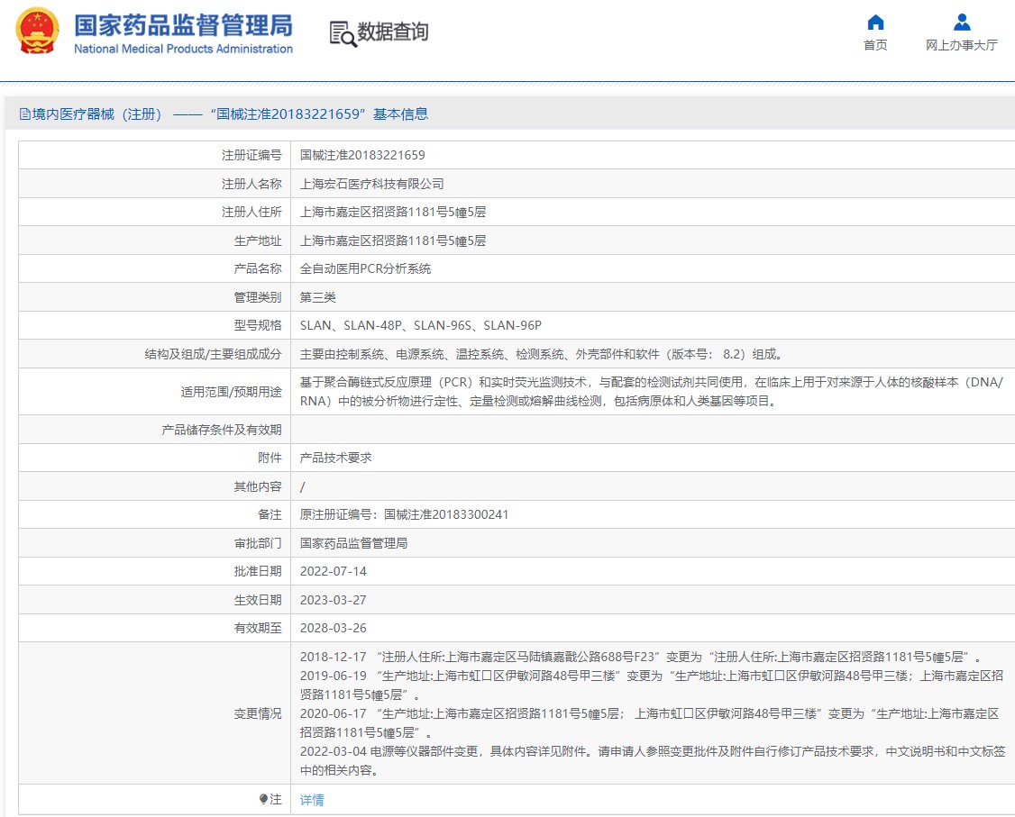Click the 2018-12-17 change record line
Screen dimensions: 1015x817
click(x=641, y=657)
